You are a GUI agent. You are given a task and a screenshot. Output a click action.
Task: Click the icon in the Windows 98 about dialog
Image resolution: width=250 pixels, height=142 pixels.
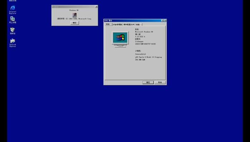(75, 15)
